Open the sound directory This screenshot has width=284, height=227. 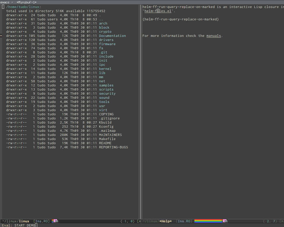click(104, 98)
